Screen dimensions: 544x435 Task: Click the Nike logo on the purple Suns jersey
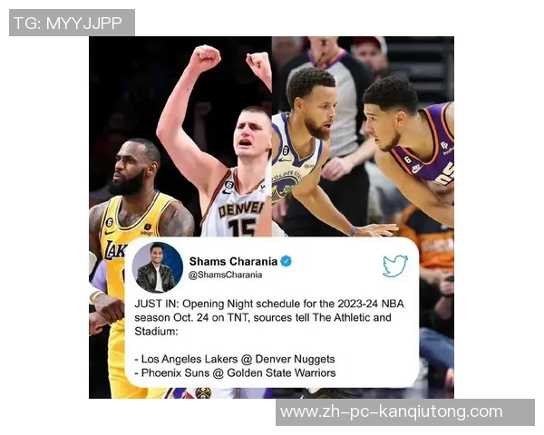pyautogui.click(x=416, y=169)
